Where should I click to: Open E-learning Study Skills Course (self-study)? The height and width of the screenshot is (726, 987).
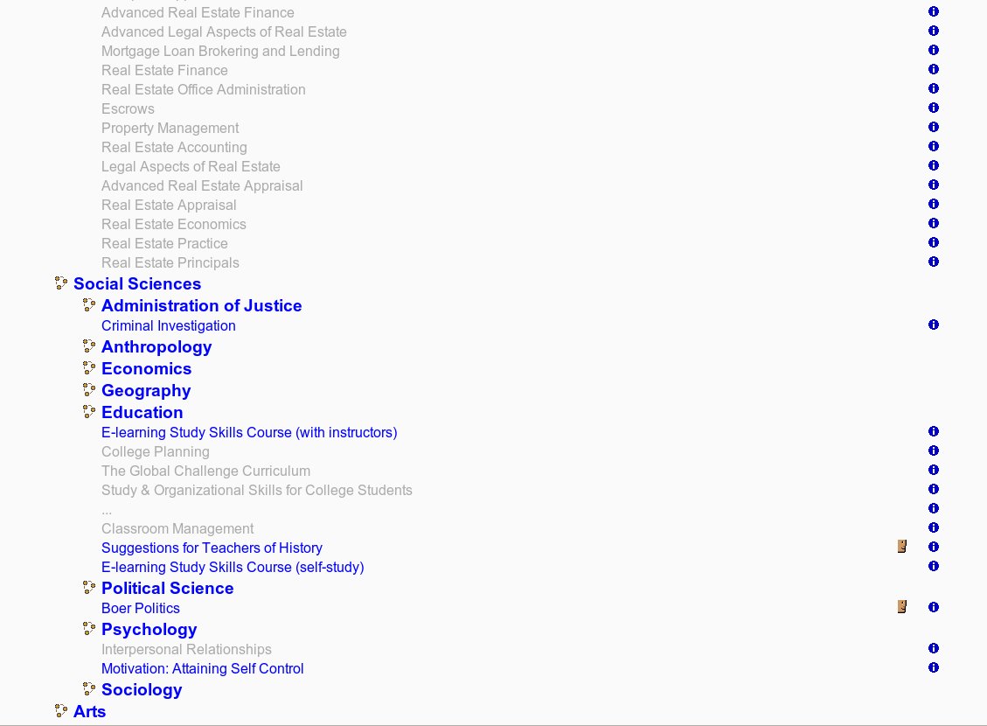click(x=233, y=568)
